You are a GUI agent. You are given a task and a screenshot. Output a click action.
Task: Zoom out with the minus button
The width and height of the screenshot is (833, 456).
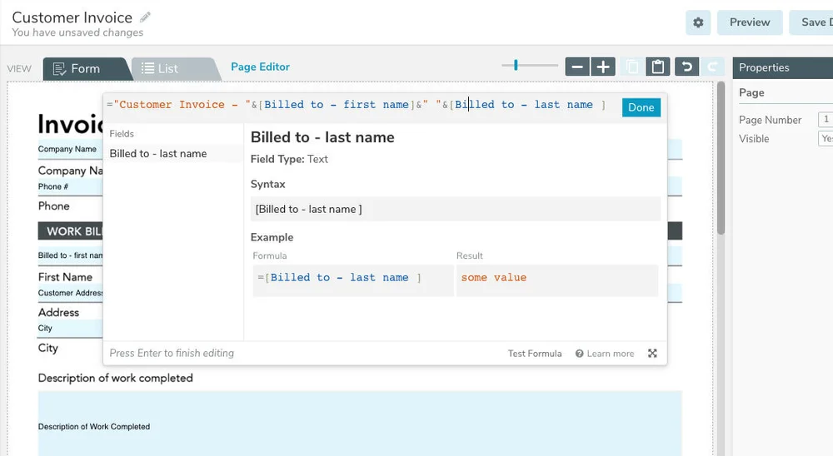[577, 67]
